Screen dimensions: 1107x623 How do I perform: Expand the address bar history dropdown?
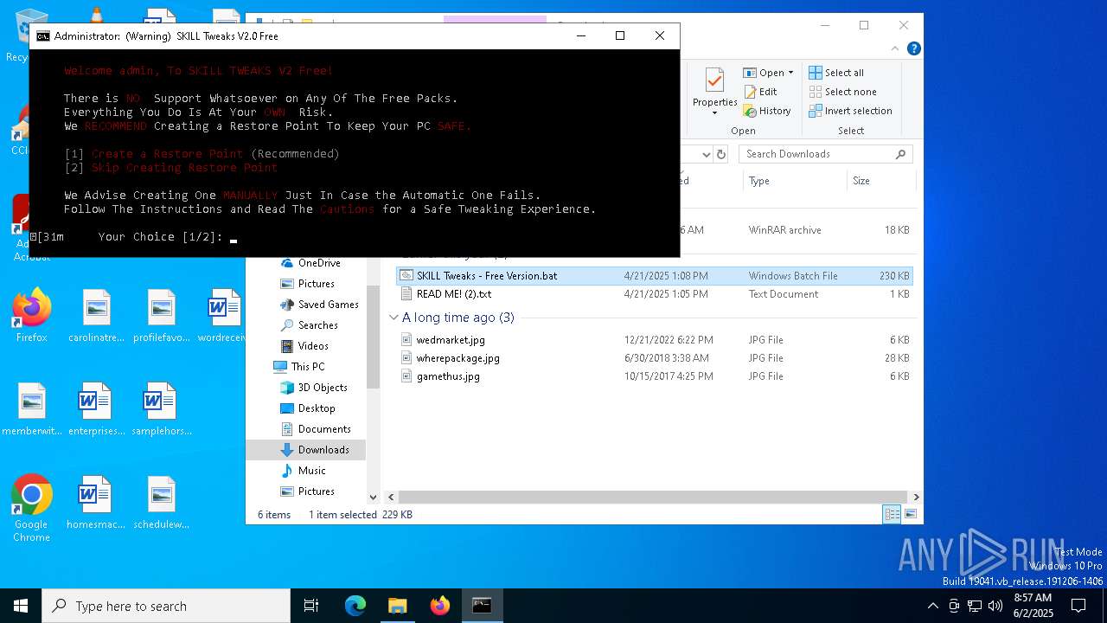tap(706, 154)
